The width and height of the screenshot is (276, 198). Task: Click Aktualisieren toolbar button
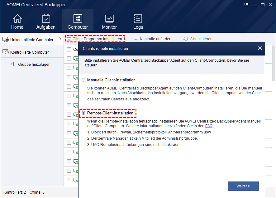click(198, 39)
